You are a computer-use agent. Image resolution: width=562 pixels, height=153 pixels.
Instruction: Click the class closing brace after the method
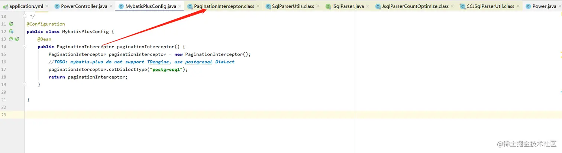click(x=28, y=100)
